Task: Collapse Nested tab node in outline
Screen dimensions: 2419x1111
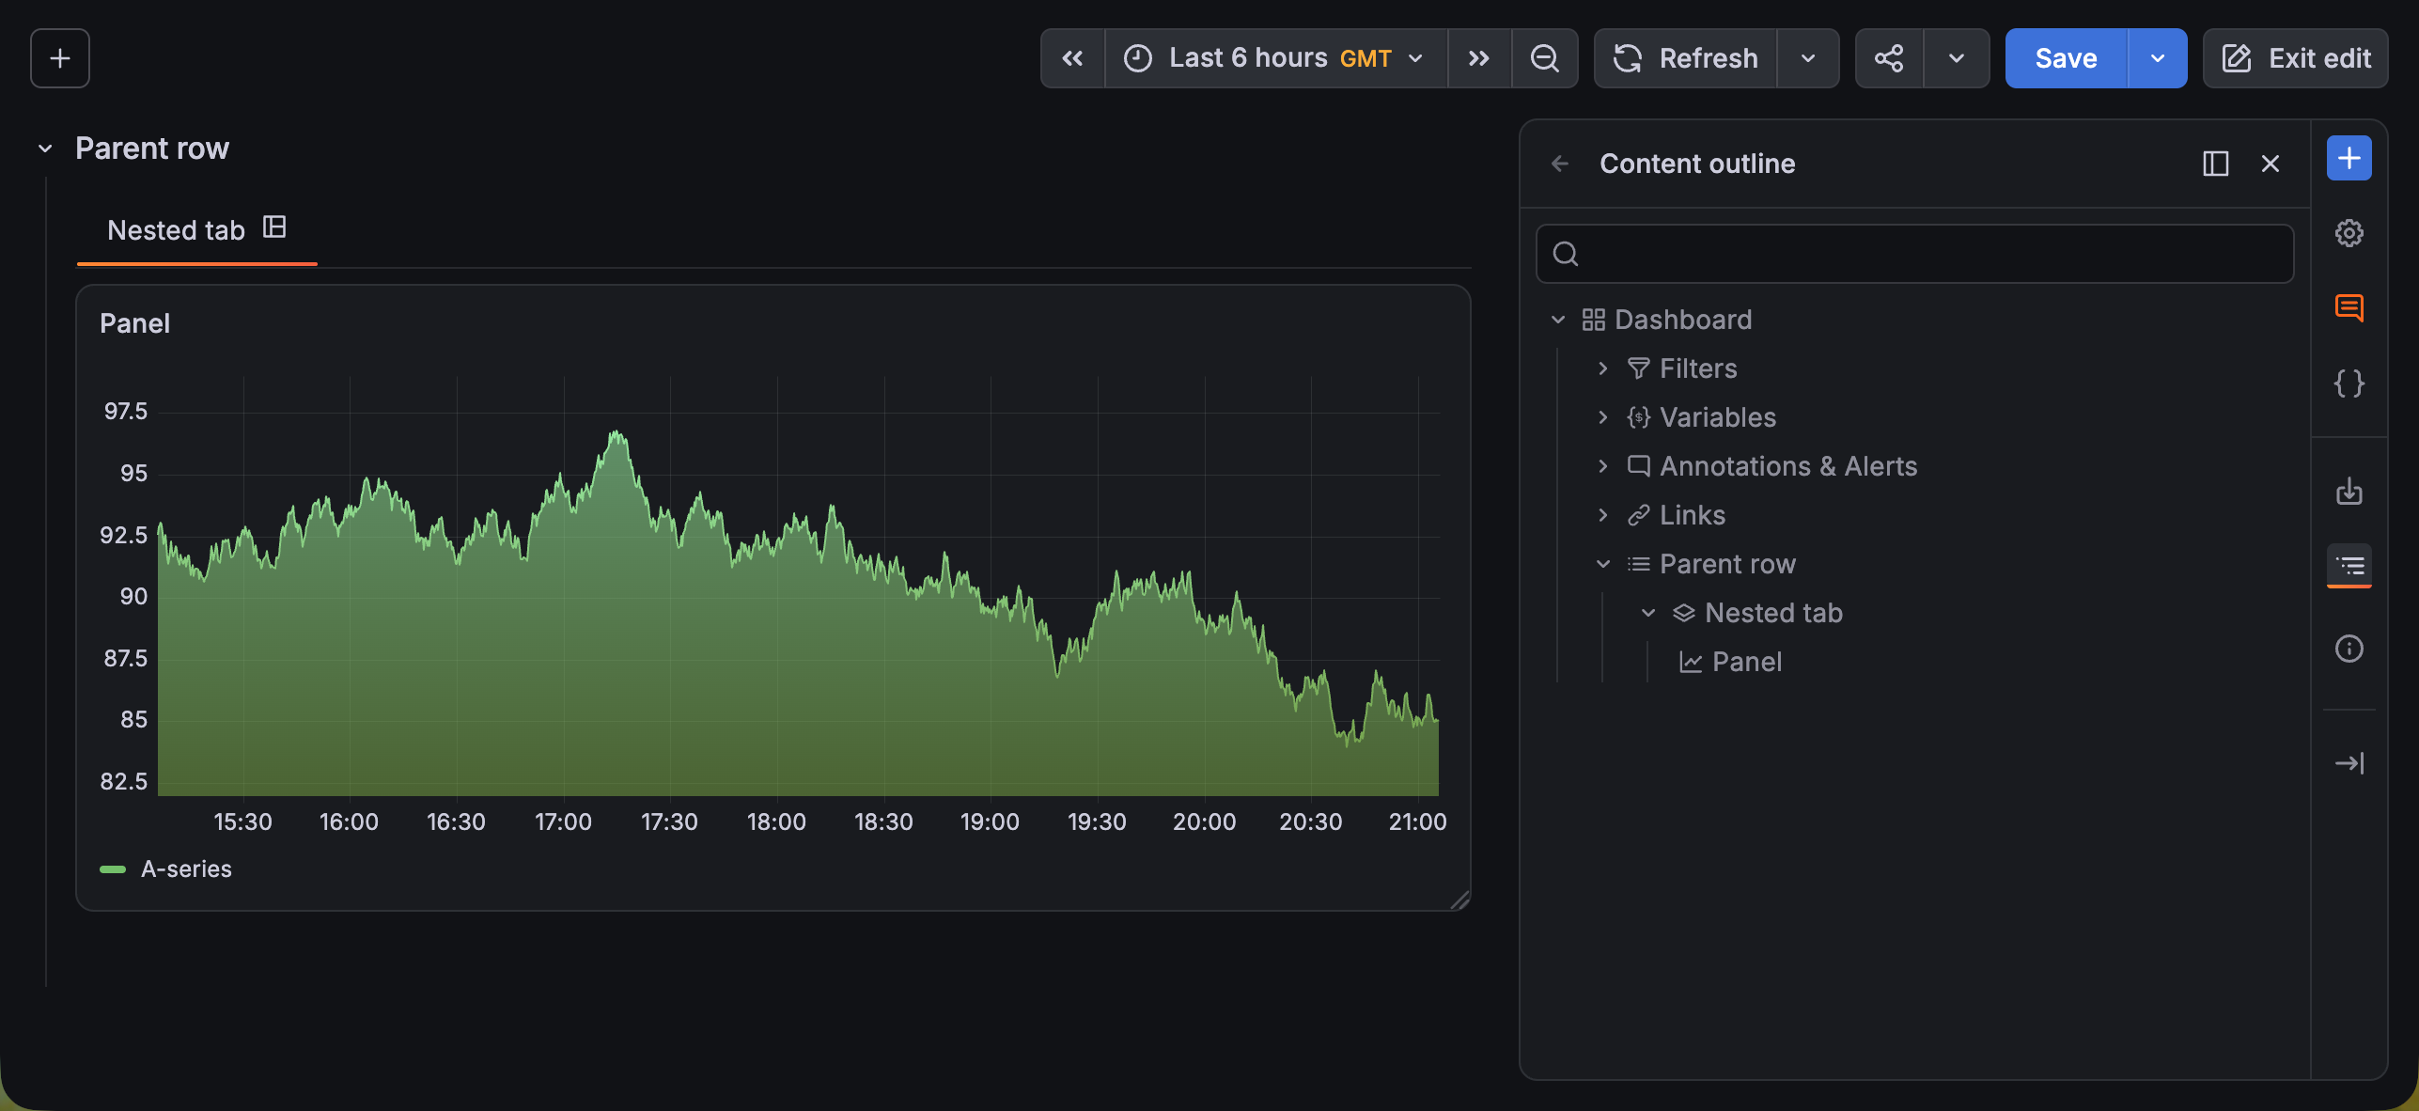Action: point(1648,613)
